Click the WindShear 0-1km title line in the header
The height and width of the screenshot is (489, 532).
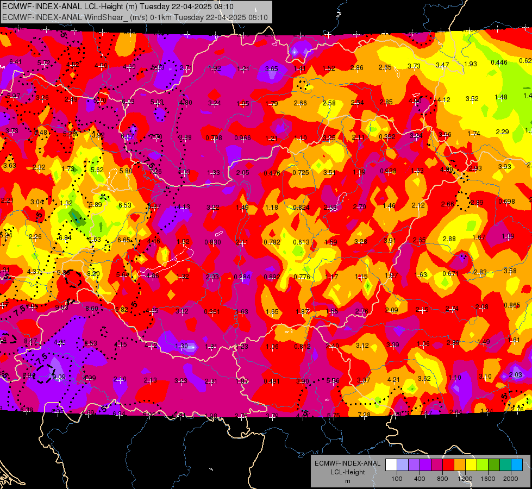point(135,17)
